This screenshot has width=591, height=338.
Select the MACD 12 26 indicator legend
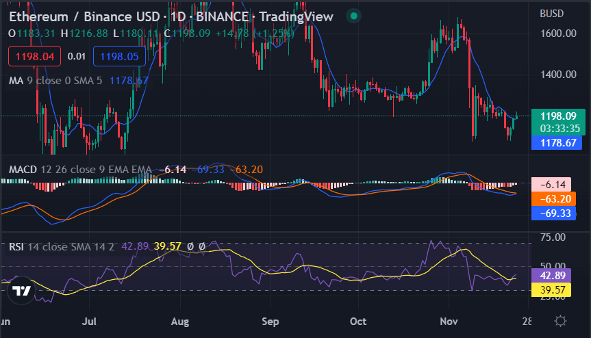pos(80,170)
